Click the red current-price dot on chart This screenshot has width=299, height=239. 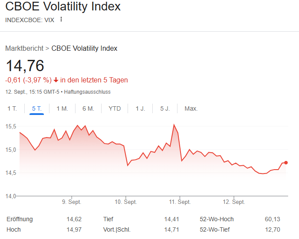tap(286, 163)
